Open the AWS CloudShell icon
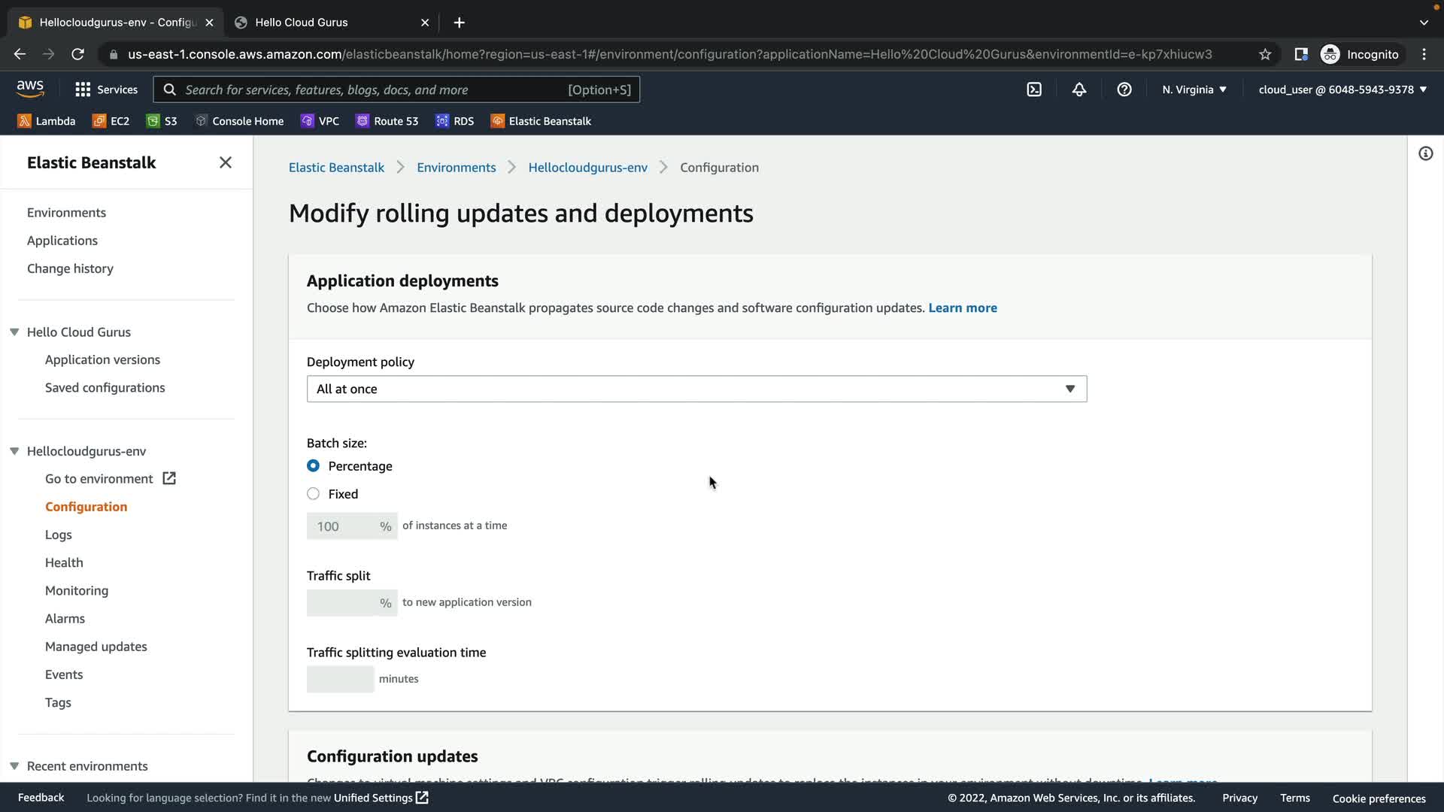 (1034, 89)
